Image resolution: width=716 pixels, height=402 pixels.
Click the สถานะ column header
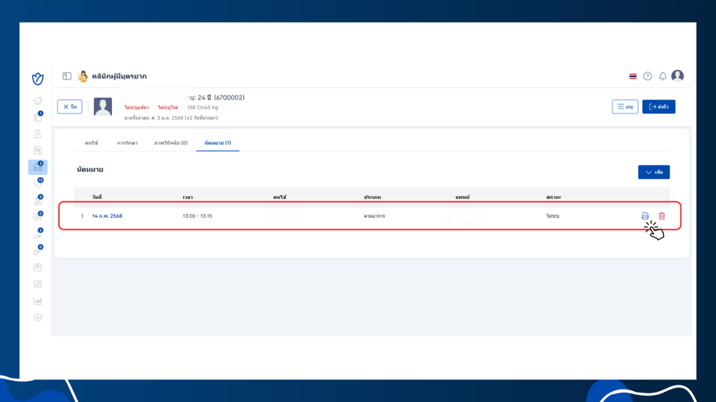(x=553, y=198)
